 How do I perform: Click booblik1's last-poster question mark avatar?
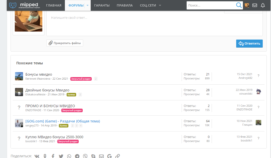[x=258, y=138]
